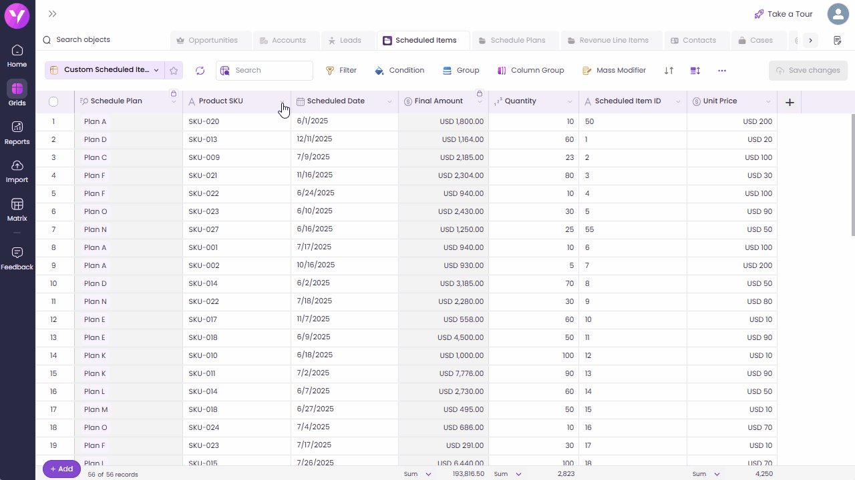
Task: Mark view as favorite with star icon
Action: [174, 70]
